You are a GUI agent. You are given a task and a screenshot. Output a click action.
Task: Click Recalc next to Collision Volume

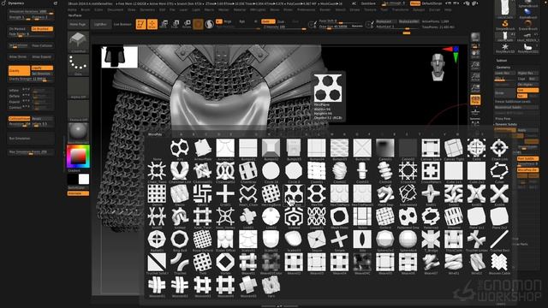point(42,118)
